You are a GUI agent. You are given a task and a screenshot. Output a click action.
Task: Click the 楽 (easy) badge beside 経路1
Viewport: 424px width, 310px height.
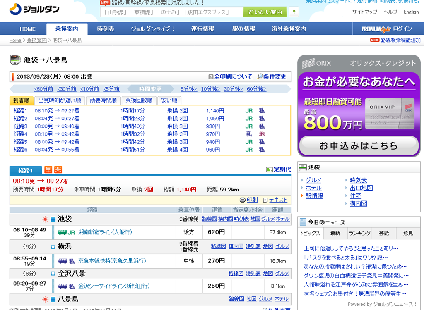pyautogui.click(x=58, y=169)
